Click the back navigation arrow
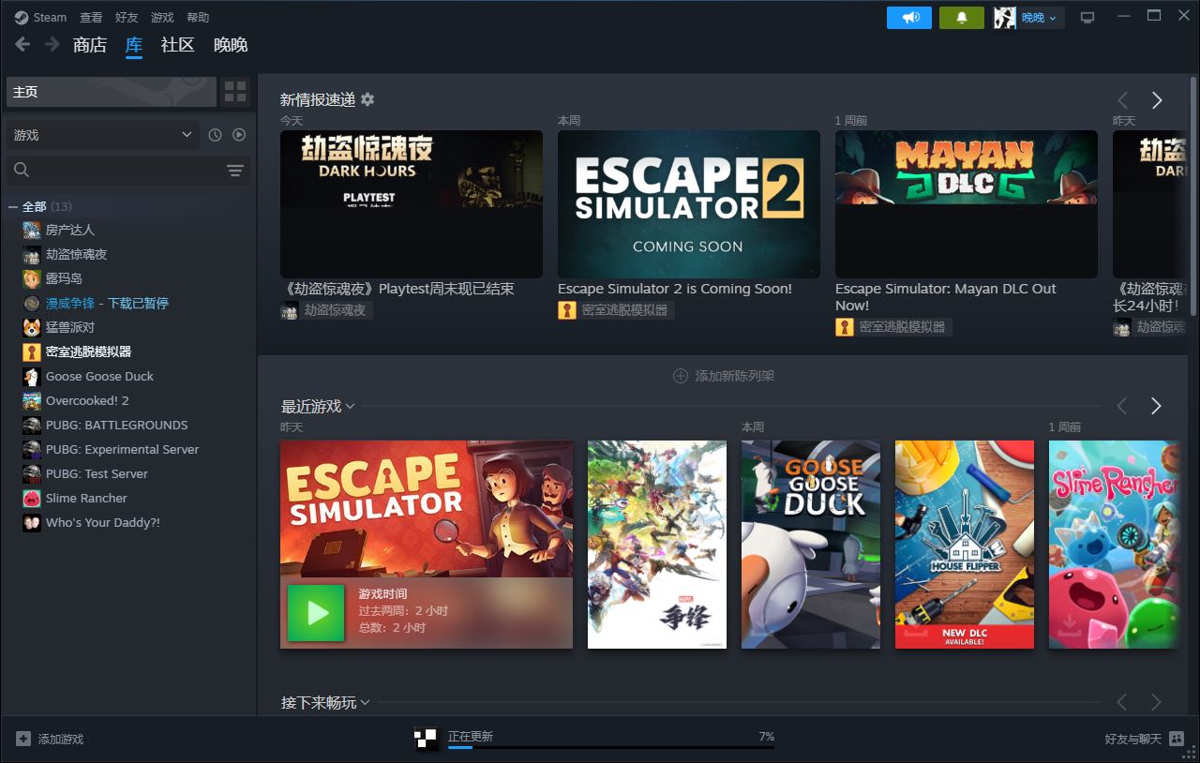 (x=22, y=45)
